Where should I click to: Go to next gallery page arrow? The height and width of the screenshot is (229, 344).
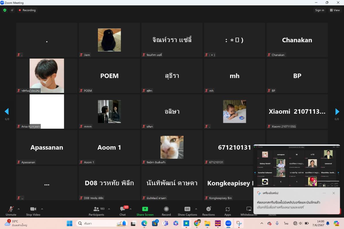[337, 111]
